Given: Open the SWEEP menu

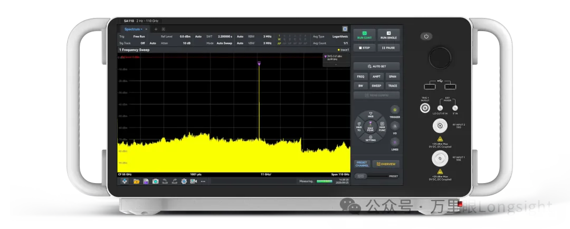Looking at the screenshot, I should click(376, 86).
